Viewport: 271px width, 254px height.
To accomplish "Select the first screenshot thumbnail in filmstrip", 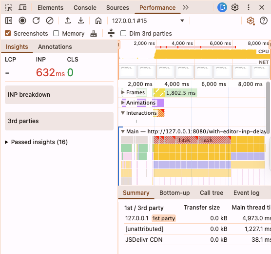I will (x=128, y=72).
